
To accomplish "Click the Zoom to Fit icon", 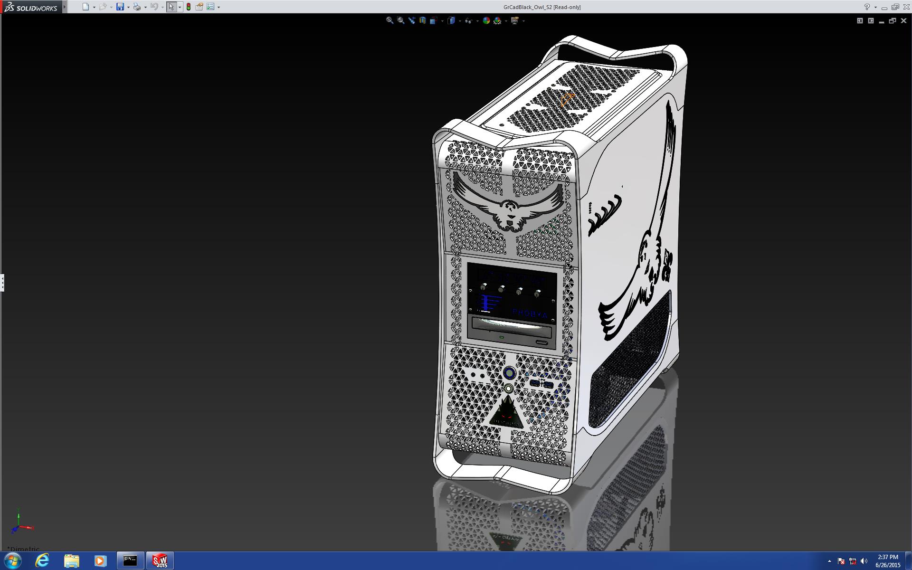I will click(x=389, y=20).
